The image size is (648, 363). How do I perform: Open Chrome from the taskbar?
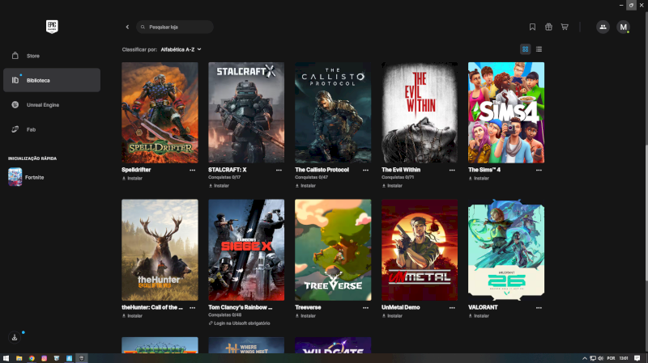tap(32, 358)
